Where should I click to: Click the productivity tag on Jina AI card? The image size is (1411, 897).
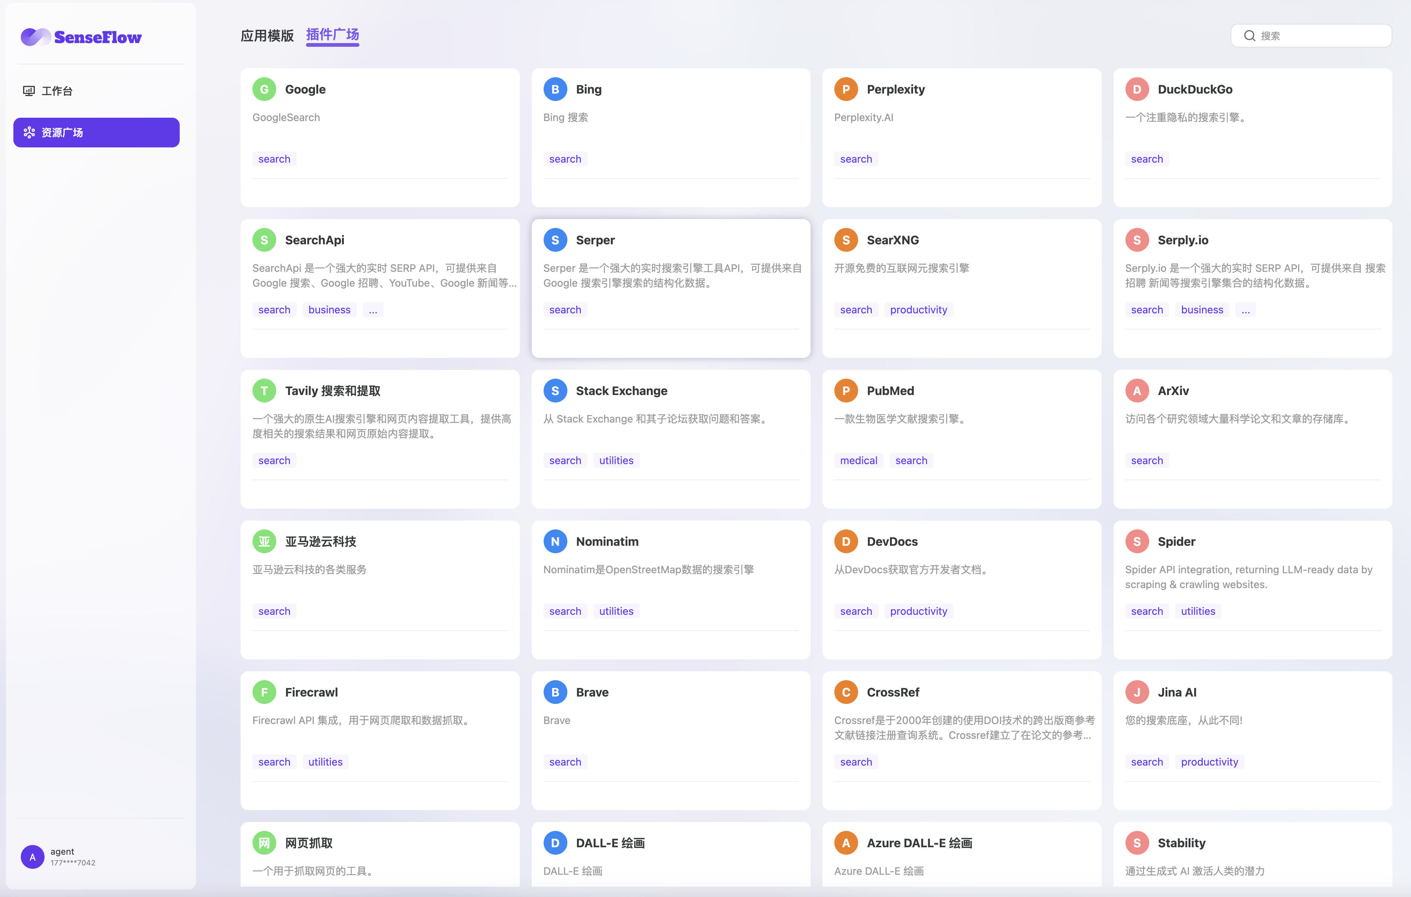[1209, 761]
